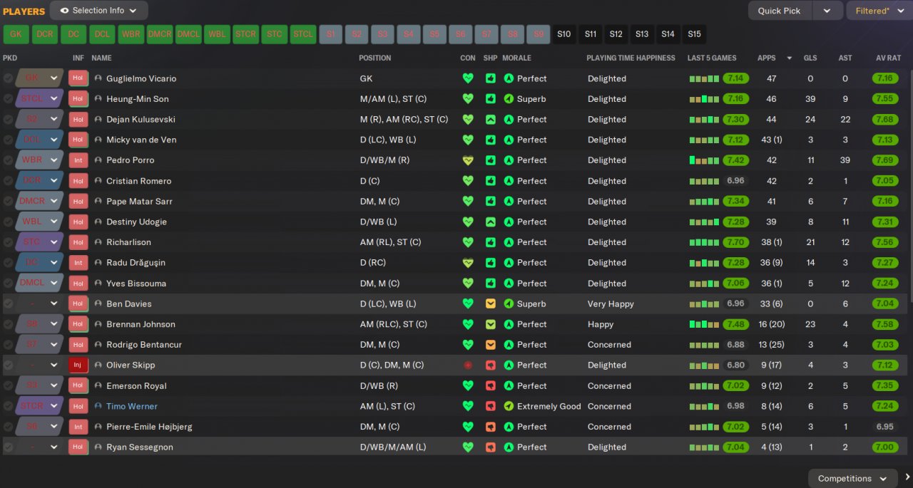Click Richarlison's last 5 games form bars
Image resolution: width=913 pixels, height=488 pixels.
(x=705, y=242)
